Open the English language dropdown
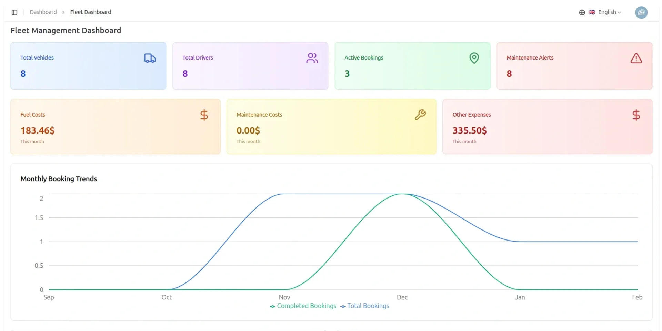Viewport: 662px width, 331px height. (605, 12)
